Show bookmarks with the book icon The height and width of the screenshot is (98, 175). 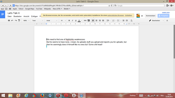pyautogui.click(x=6, y=9)
